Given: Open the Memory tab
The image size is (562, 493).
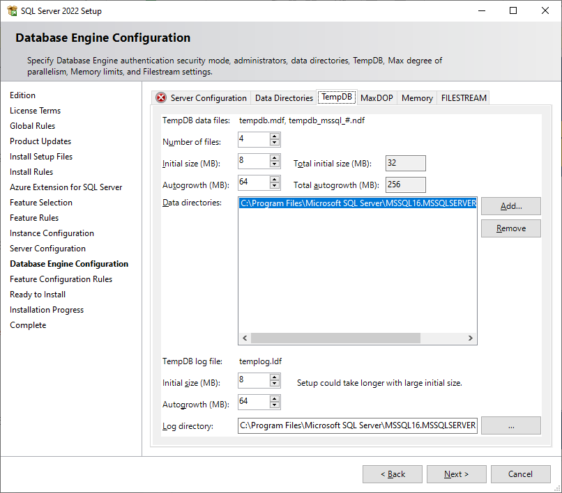Looking at the screenshot, I should pyautogui.click(x=416, y=97).
